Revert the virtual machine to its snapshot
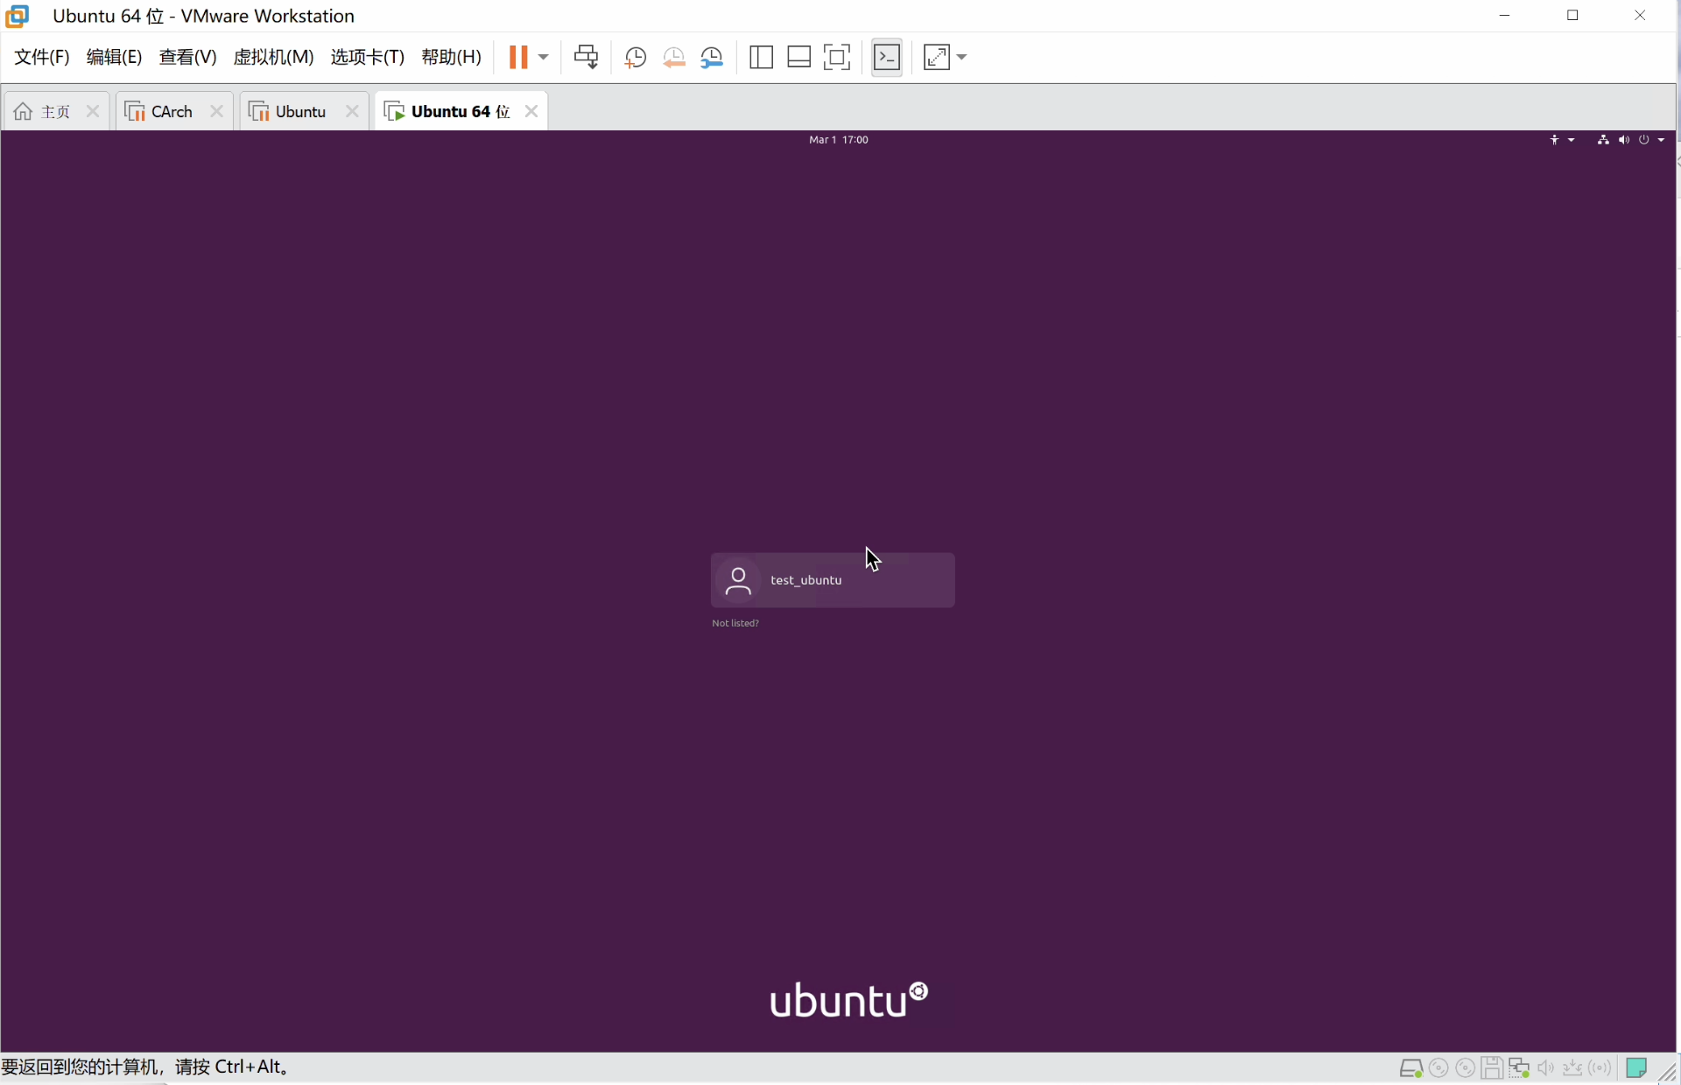 (673, 58)
